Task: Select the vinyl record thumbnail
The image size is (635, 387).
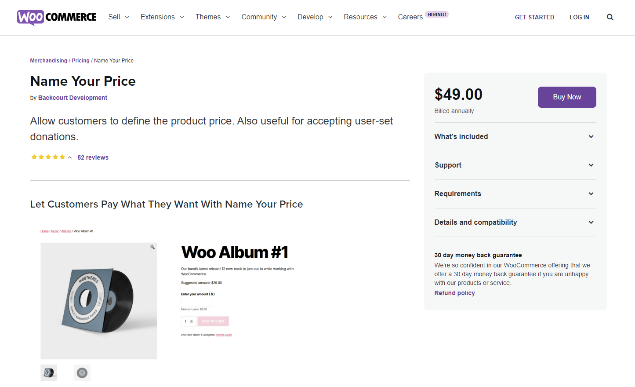Action: (82, 373)
